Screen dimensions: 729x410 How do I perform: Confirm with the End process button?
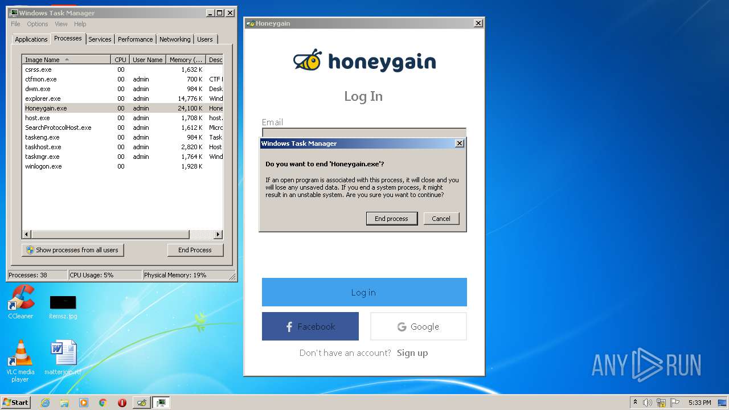click(x=391, y=219)
